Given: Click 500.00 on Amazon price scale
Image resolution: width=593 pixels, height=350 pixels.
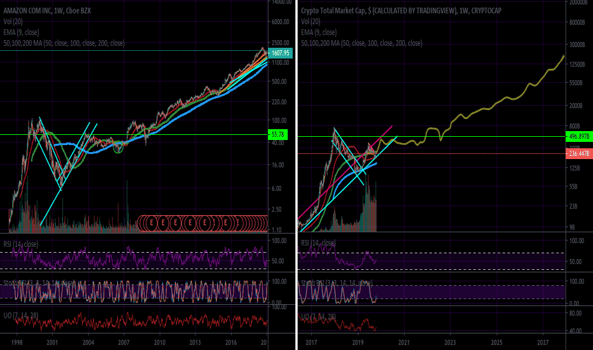Looking at the screenshot, I should point(279,81).
